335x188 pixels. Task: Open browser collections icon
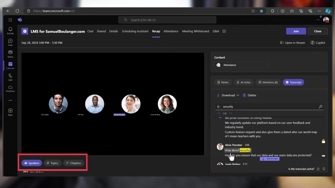[x=301, y=11]
